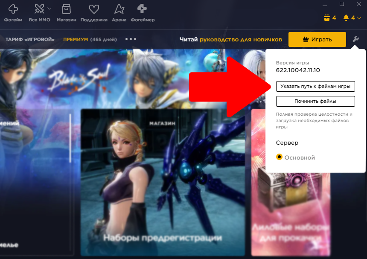Open the Арена star icon

[x=119, y=9]
